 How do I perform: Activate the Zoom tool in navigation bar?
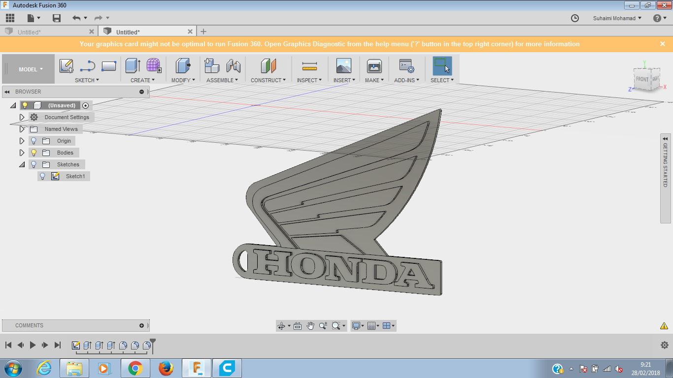tap(323, 326)
